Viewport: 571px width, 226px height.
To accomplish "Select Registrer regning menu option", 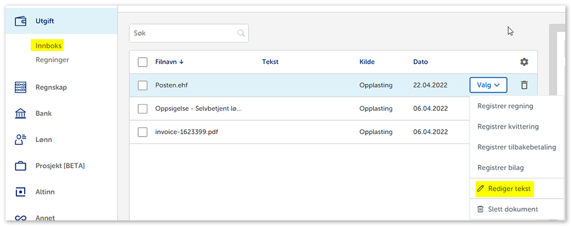I will click(x=505, y=106).
